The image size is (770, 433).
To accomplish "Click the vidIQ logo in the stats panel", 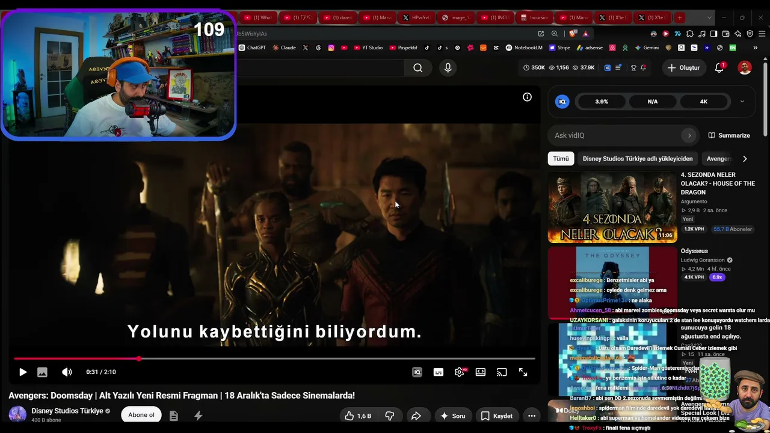I will pyautogui.click(x=562, y=102).
